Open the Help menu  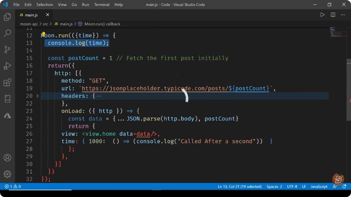click(118, 4)
